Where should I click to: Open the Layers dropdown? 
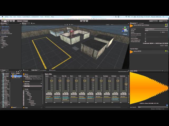click(153, 21)
